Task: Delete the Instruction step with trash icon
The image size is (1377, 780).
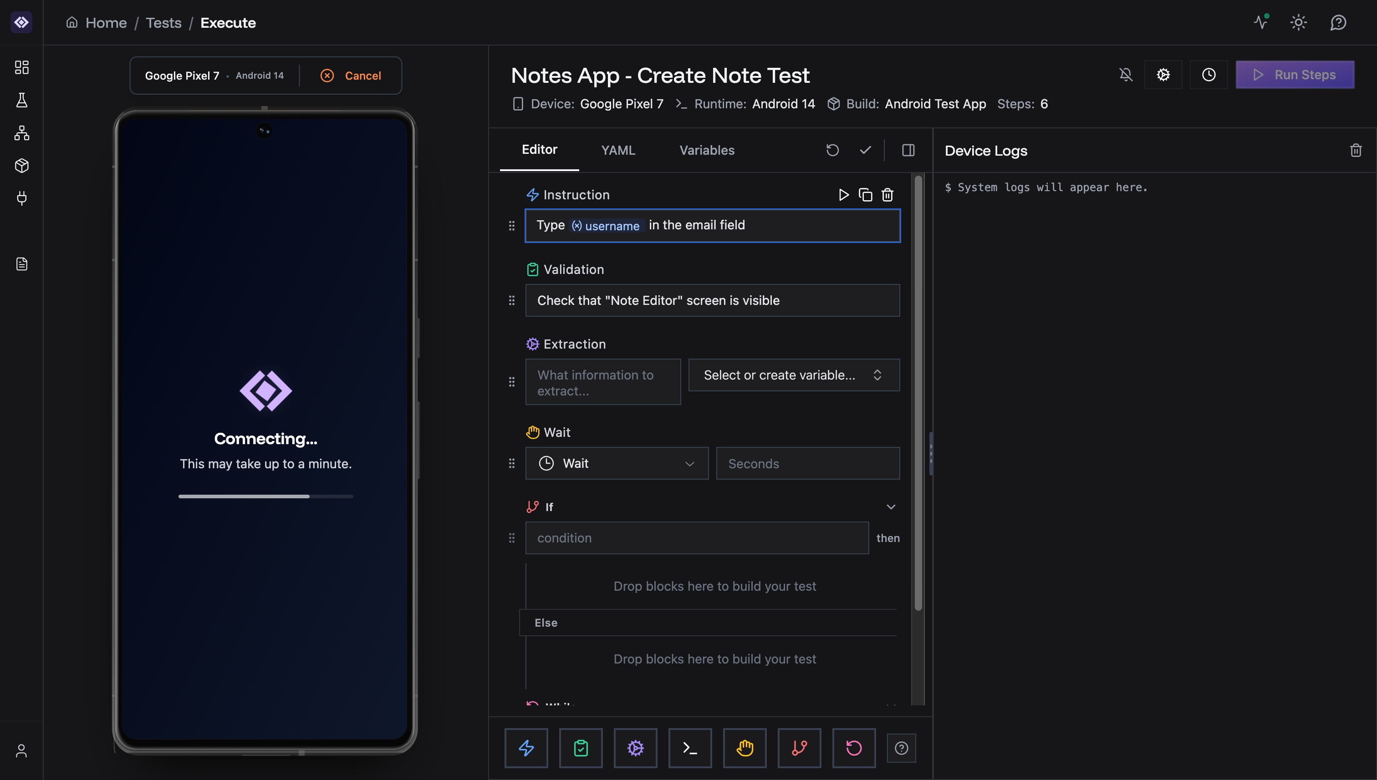Action: tap(887, 194)
